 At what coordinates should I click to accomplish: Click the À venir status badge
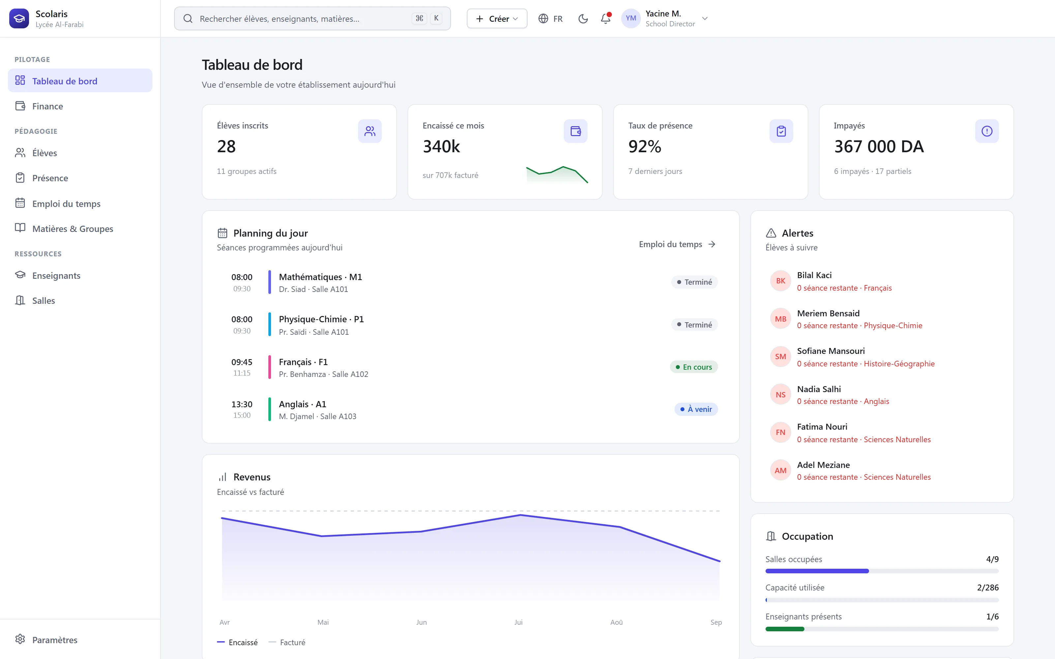696,409
